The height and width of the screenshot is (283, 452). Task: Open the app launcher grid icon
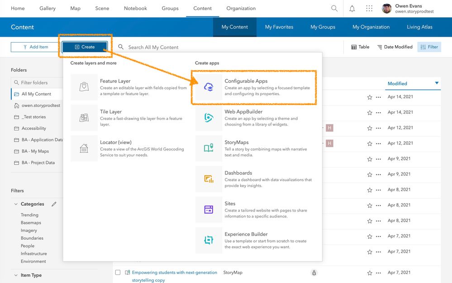coord(369,8)
